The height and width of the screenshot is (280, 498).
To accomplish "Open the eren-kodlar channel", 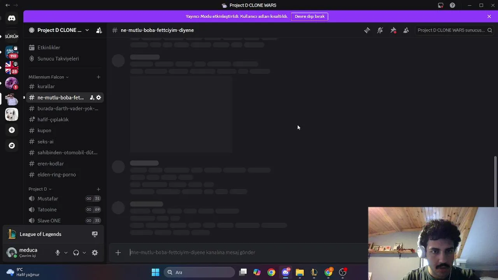I will [x=65, y=163].
